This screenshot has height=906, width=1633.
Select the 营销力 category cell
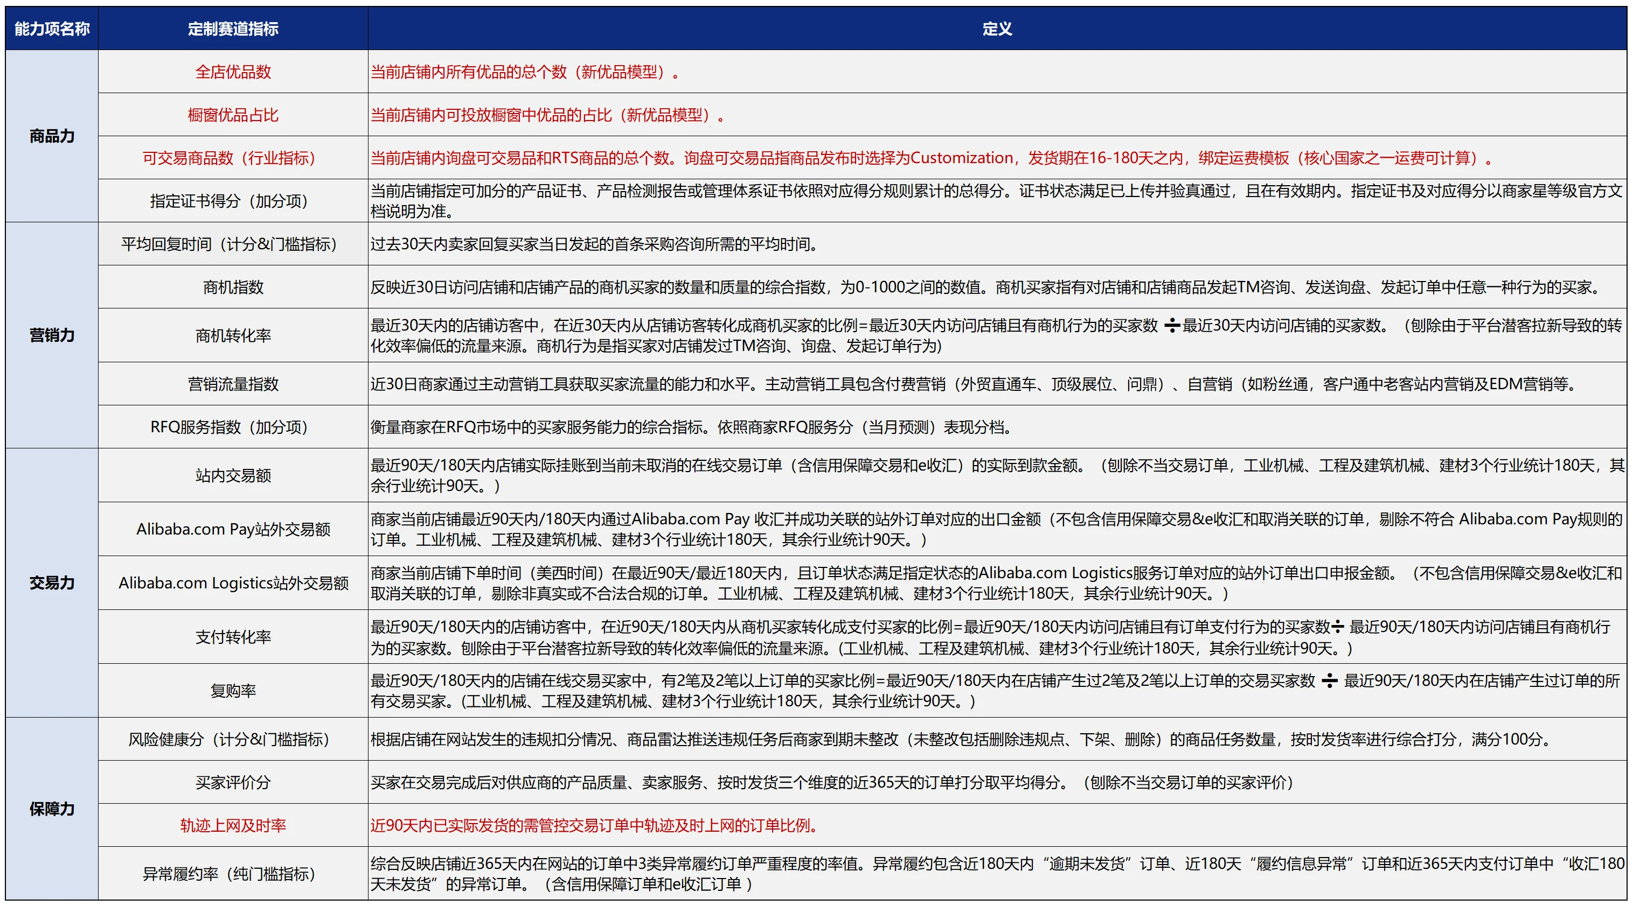pyautogui.click(x=52, y=335)
